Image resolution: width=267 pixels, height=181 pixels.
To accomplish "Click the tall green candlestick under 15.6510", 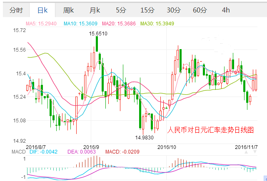I will [97, 44].
